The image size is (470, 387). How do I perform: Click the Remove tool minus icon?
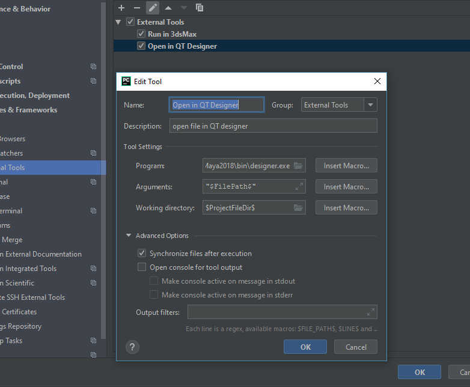[137, 8]
